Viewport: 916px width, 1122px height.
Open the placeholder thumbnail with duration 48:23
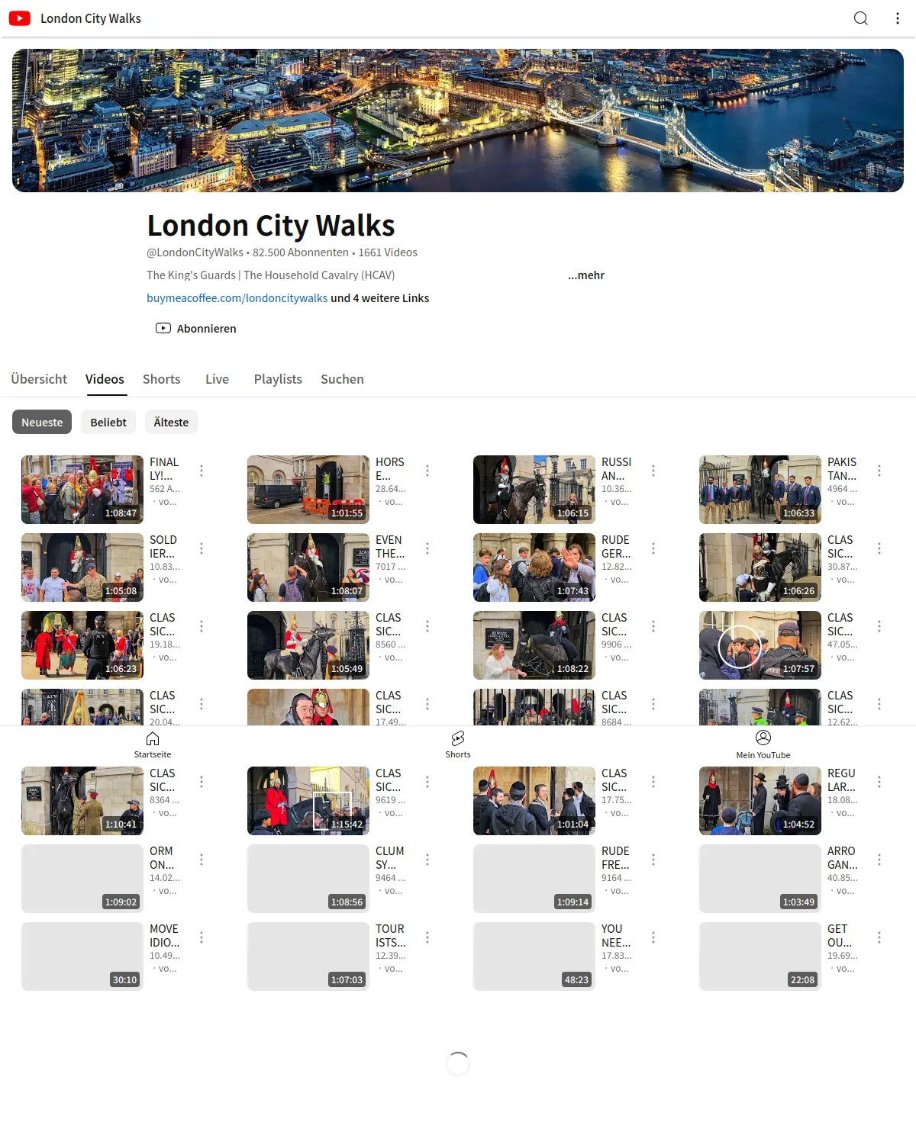534,956
